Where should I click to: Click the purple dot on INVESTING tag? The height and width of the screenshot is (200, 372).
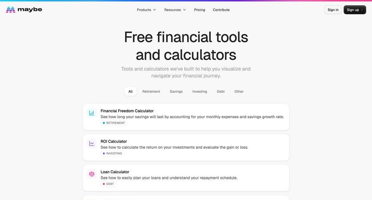pos(104,153)
